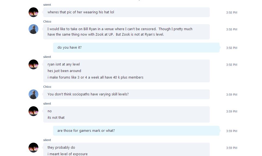Click the silent sender name above 'ryan isnt'
262x156 pixels.
coord(47,57)
